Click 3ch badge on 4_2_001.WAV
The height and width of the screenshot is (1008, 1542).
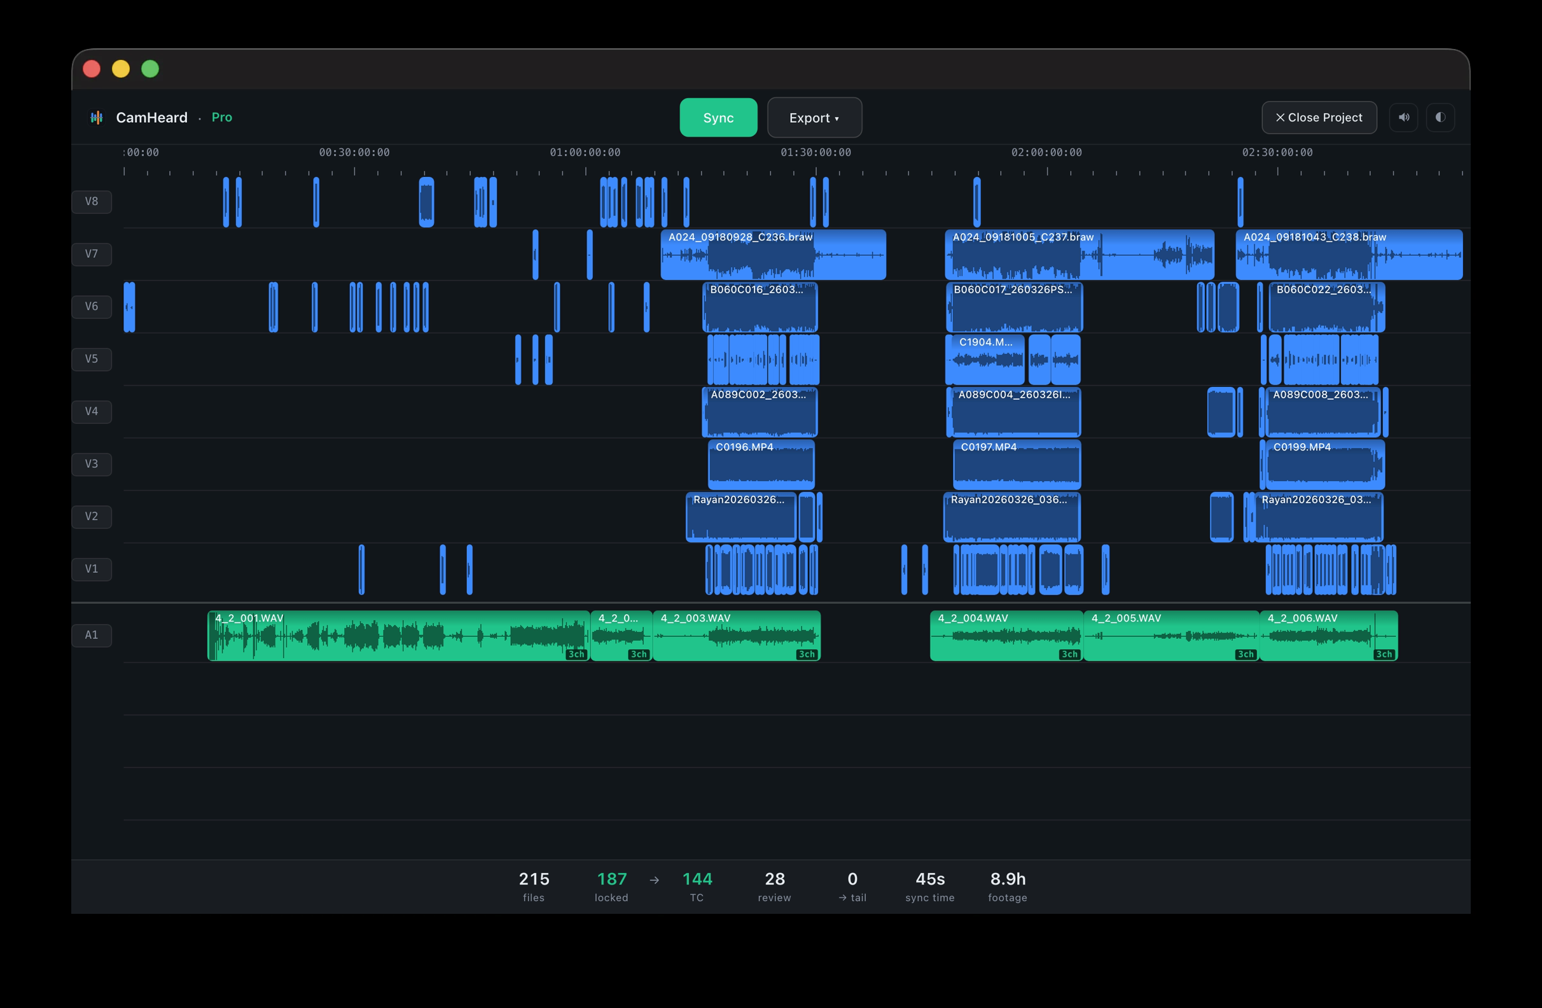pos(576,654)
